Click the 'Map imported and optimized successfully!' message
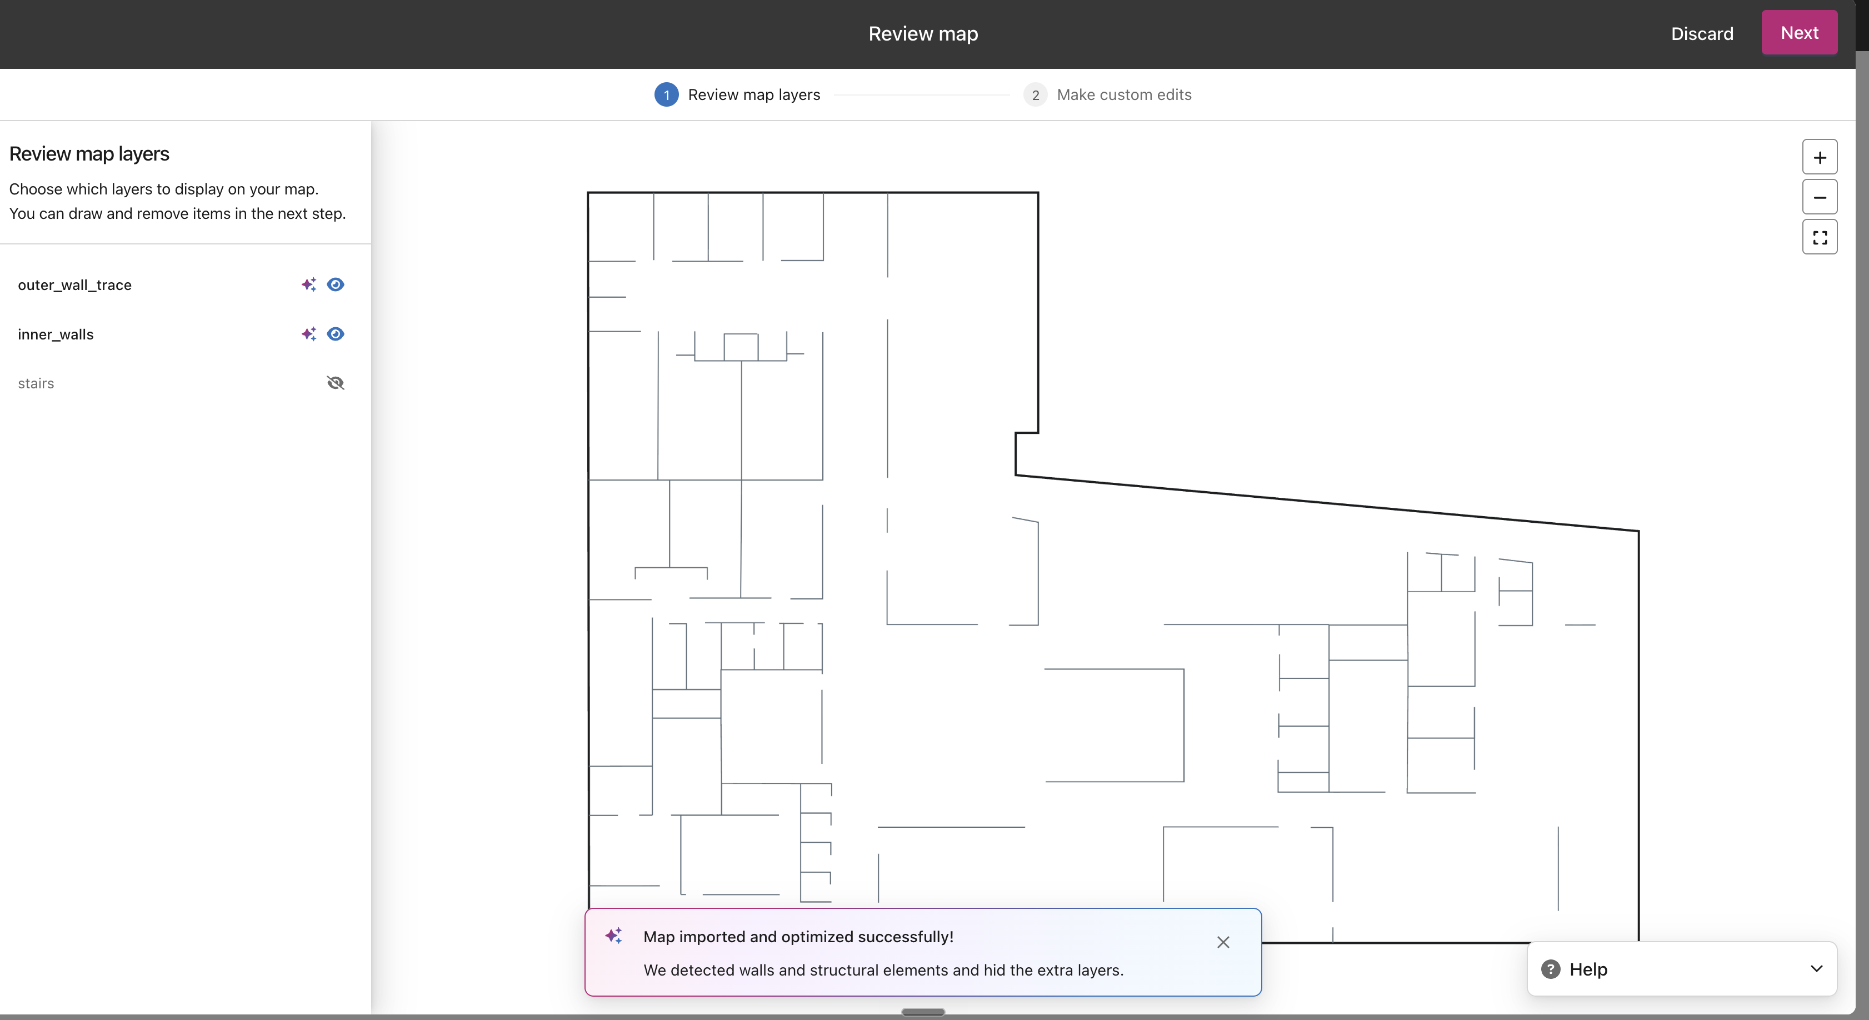The height and width of the screenshot is (1020, 1869). coord(798,937)
